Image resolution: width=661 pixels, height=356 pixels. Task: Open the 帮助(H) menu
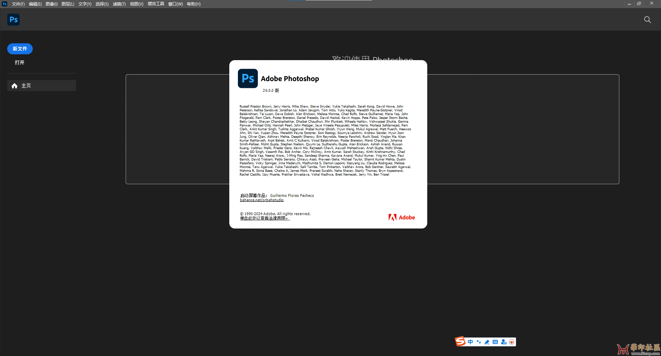tap(193, 4)
